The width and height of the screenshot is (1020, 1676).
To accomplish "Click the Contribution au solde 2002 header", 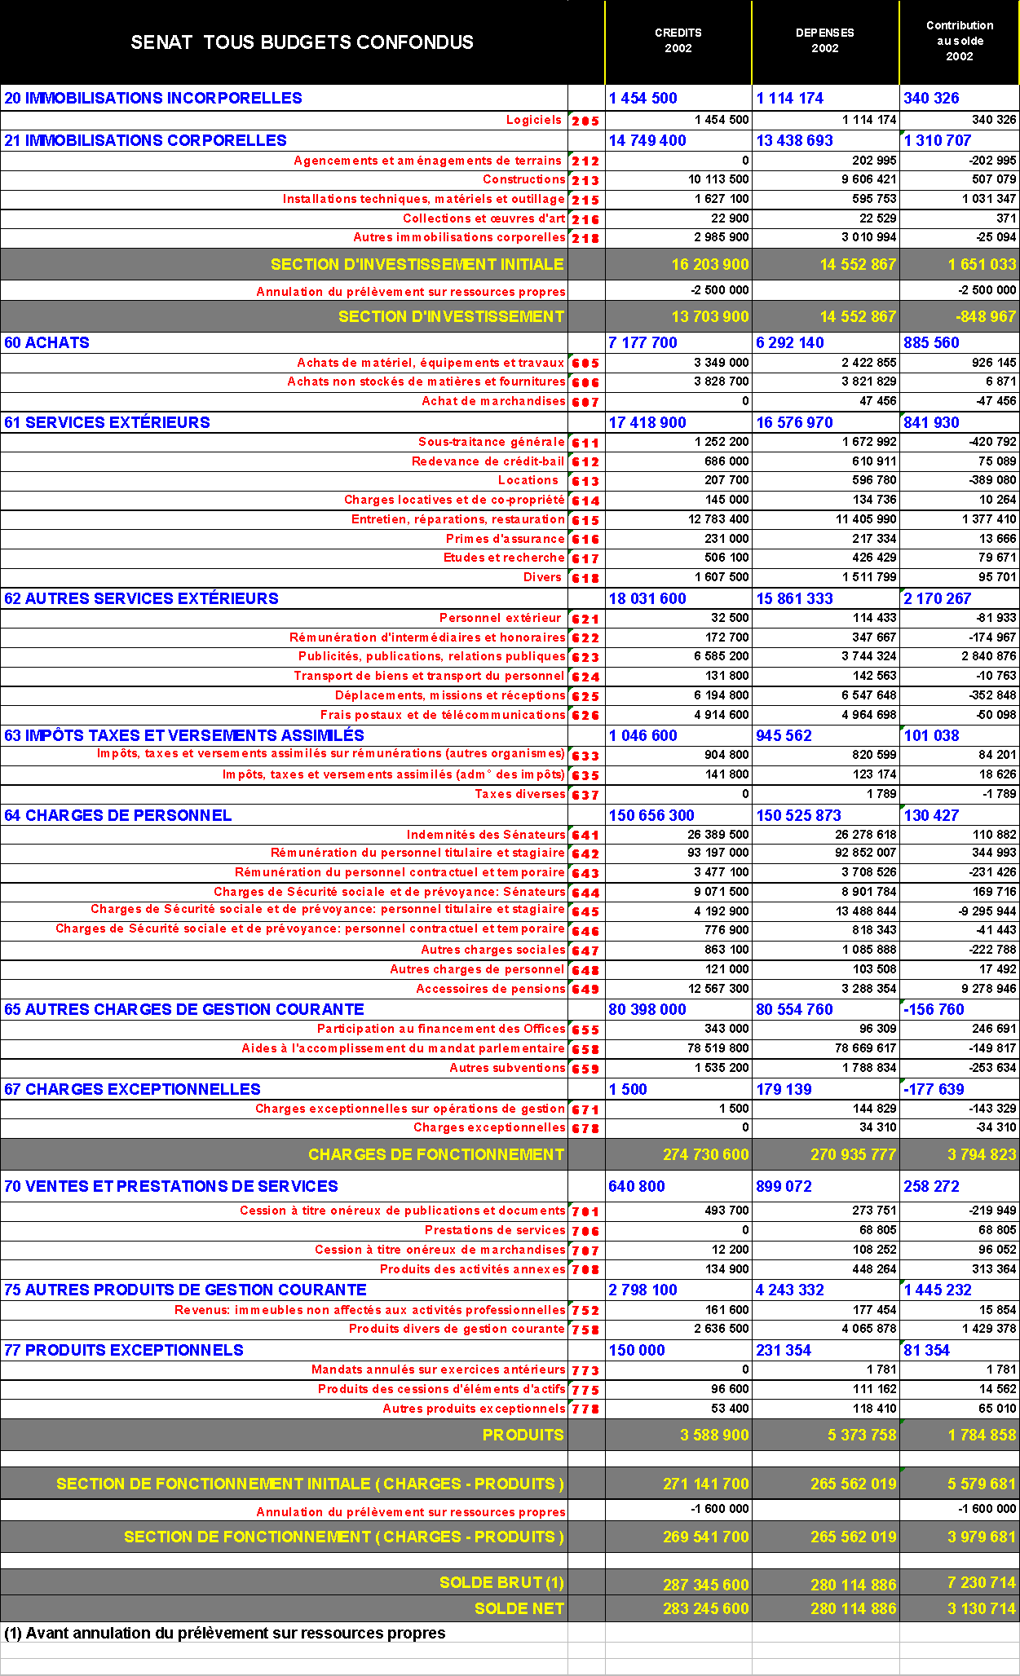I will click(x=959, y=41).
